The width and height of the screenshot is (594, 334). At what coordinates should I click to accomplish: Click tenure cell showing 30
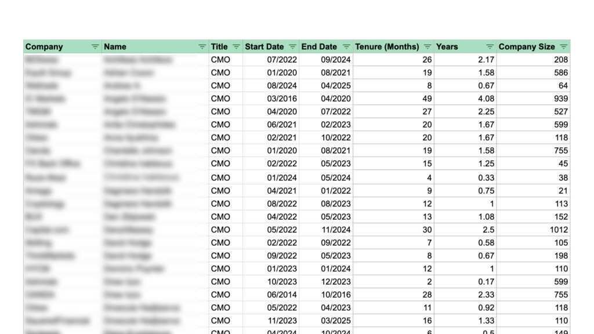pyautogui.click(x=393, y=230)
